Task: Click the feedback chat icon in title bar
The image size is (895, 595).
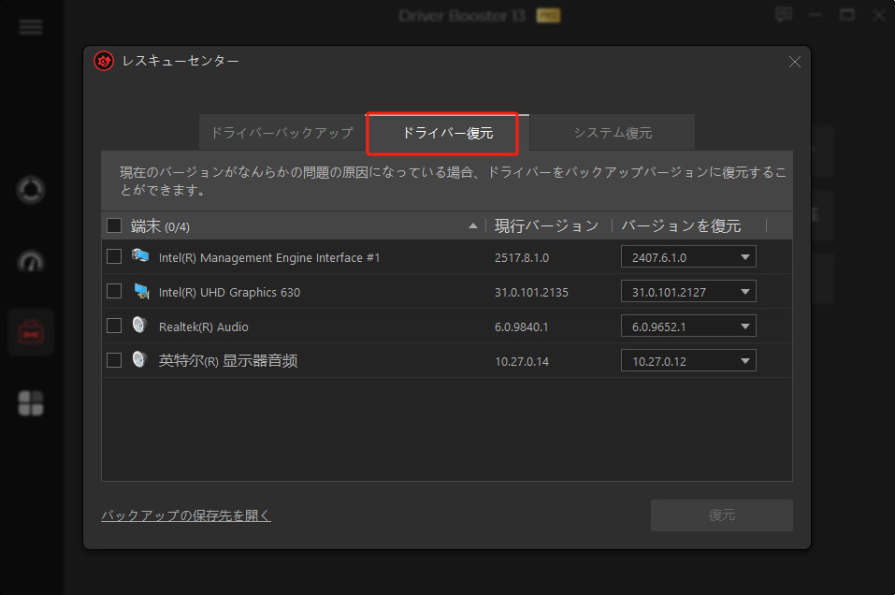Action: (x=784, y=15)
